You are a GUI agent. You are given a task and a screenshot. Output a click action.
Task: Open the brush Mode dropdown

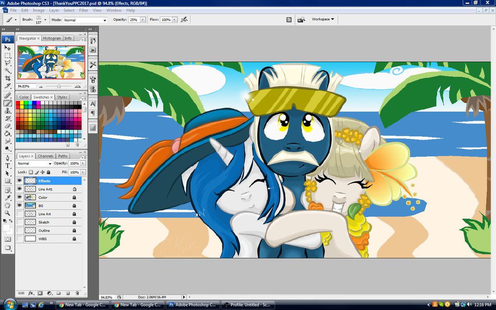pyautogui.click(x=85, y=20)
